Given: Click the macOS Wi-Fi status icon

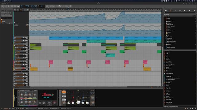Looking at the screenshot, I should point(179,1).
